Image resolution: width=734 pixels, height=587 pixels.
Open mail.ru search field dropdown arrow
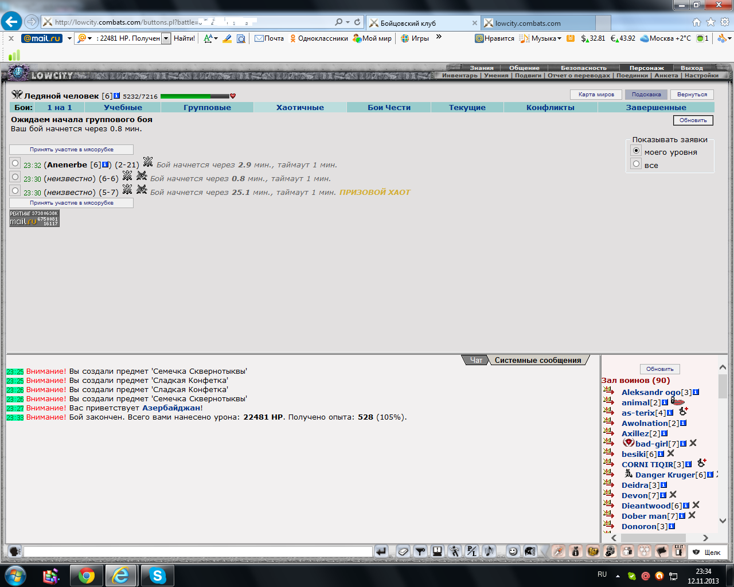tap(166, 38)
